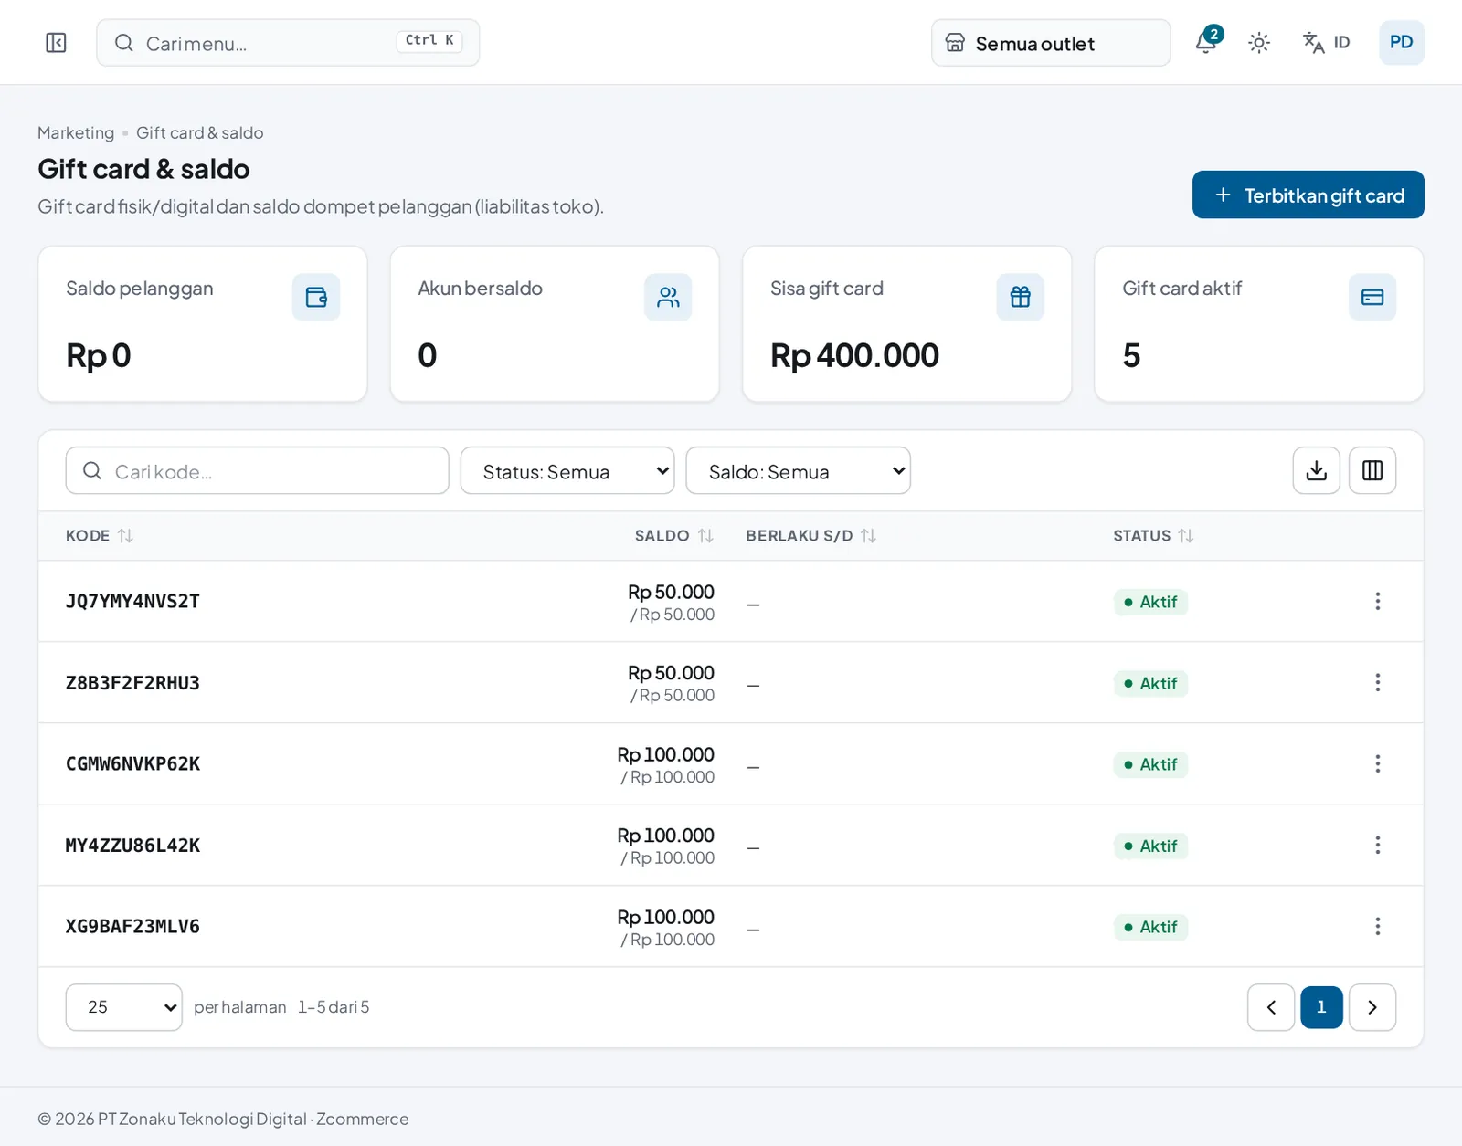1462x1146 pixels.
Task: Click the Rp 400.000 Sisa gift card value
Action: (854, 355)
